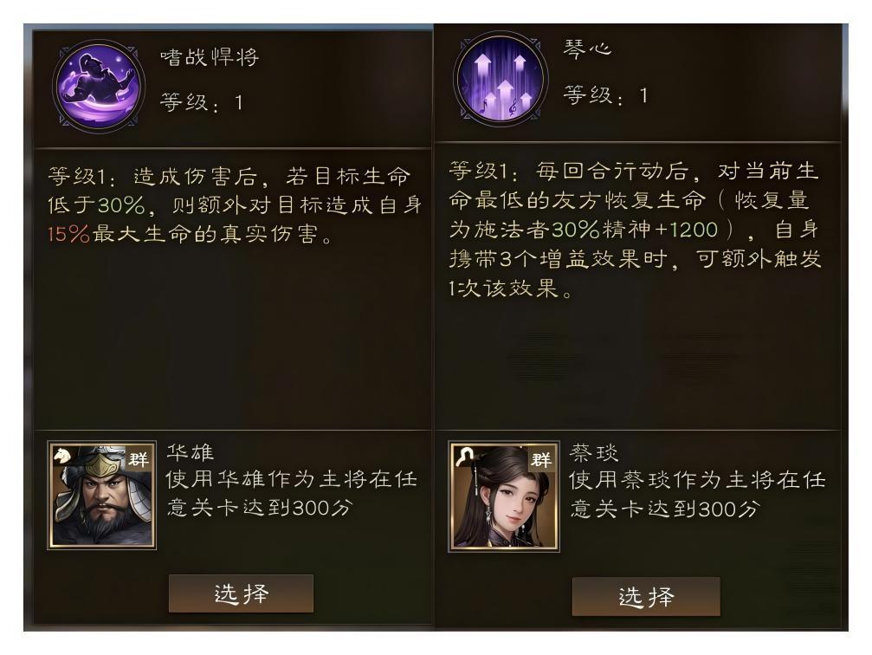The height and width of the screenshot is (655, 872).
Task: Click the 琴心 skill icon with arrows
Action: tap(501, 79)
